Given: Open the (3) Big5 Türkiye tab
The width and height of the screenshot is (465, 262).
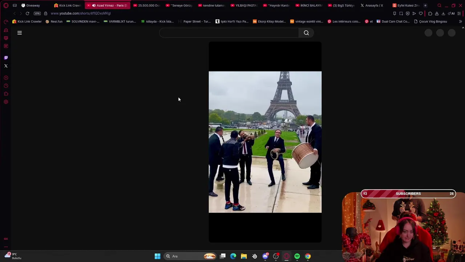Looking at the screenshot, I should 341,5.
